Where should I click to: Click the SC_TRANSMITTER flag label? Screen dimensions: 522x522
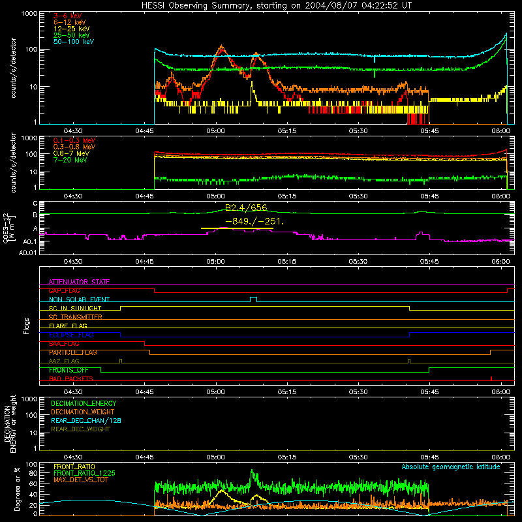[x=75, y=317]
